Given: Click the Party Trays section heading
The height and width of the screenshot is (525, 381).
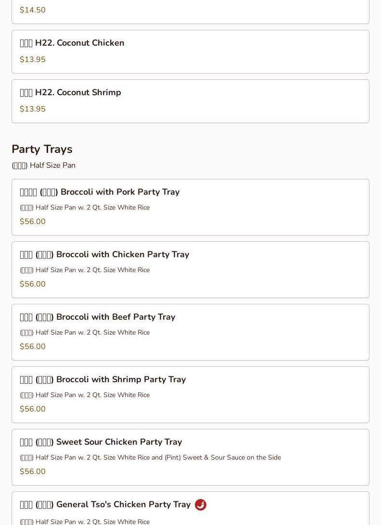Looking at the screenshot, I should [x=42, y=150].
